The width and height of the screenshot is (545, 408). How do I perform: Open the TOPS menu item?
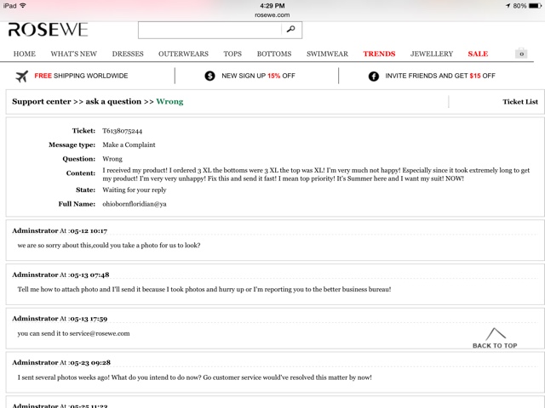coord(232,54)
